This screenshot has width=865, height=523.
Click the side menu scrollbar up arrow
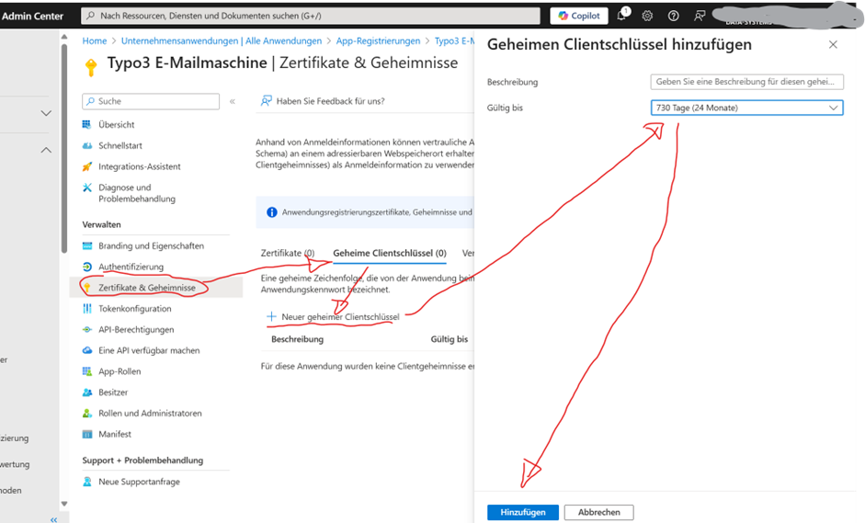point(64,37)
